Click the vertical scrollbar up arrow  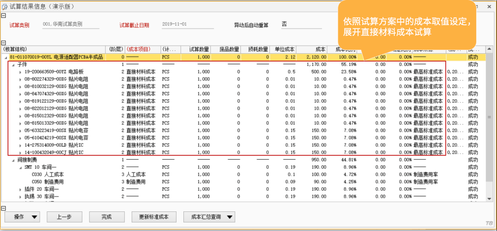tap(489, 50)
